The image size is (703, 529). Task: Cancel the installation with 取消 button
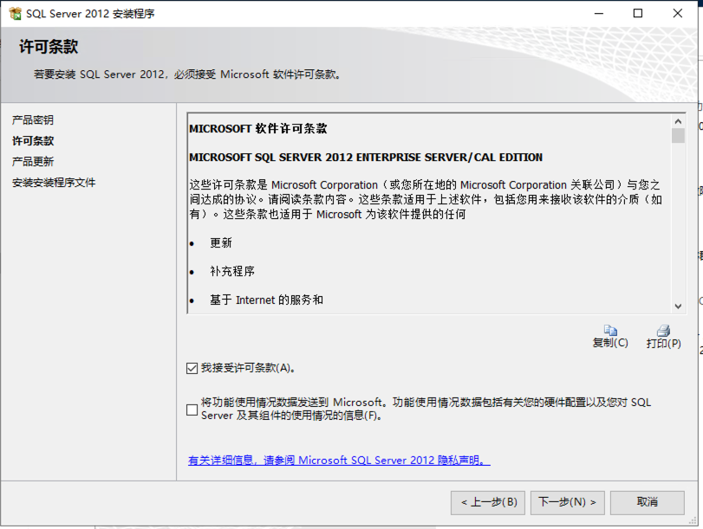point(647,502)
